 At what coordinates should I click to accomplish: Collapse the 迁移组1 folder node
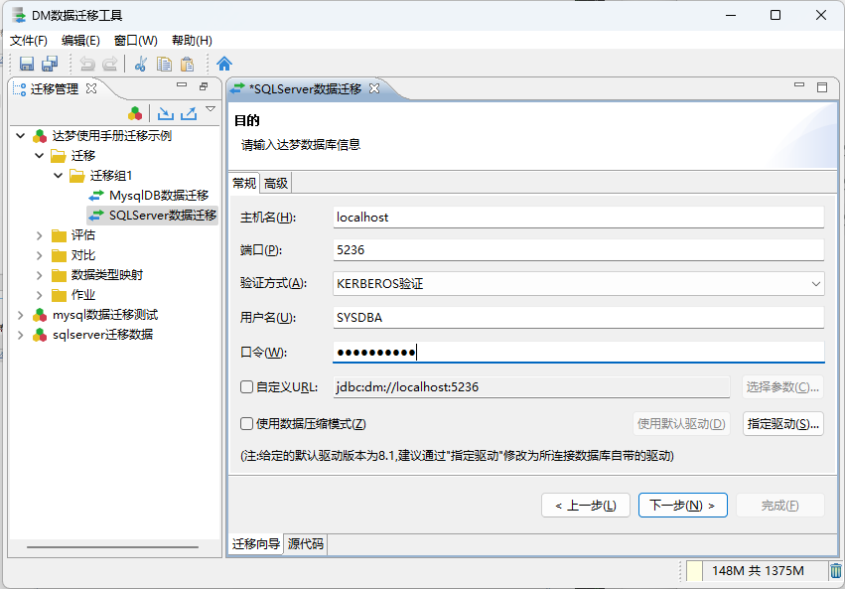pos(59,176)
